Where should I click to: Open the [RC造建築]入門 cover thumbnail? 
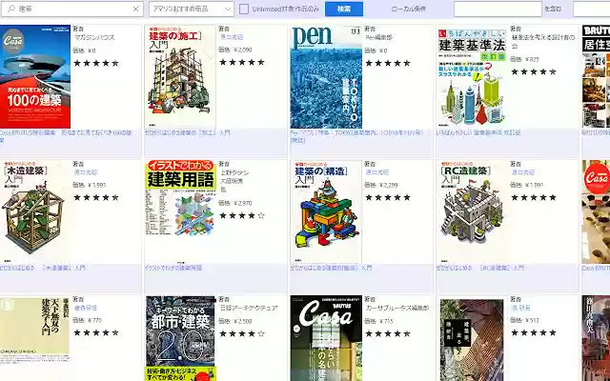coord(472,211)
